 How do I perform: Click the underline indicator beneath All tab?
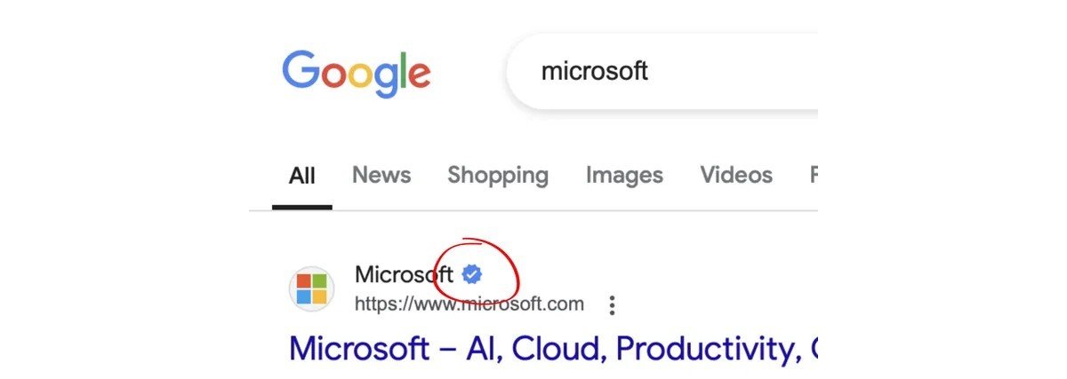(x=302, y=207)
